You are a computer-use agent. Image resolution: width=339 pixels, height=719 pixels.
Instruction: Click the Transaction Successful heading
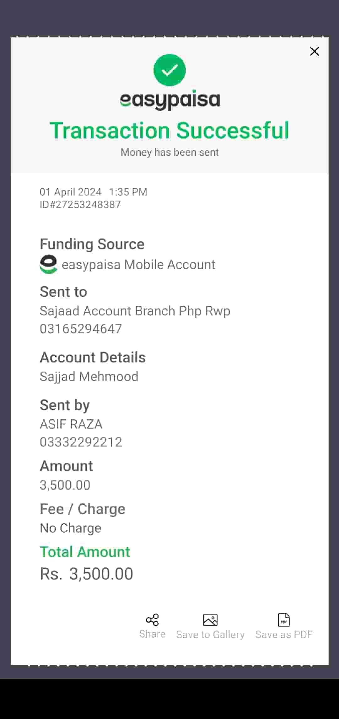[169, 131]
